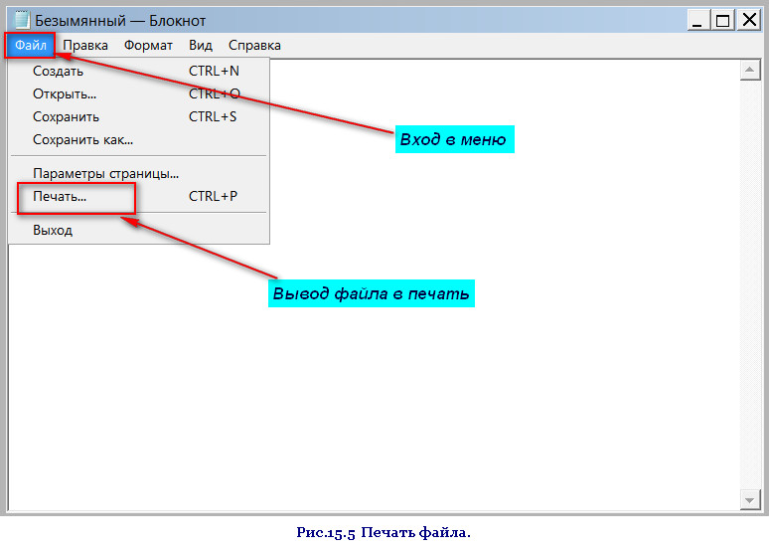Open the Формат menu
769x548 pixels.
148,45
